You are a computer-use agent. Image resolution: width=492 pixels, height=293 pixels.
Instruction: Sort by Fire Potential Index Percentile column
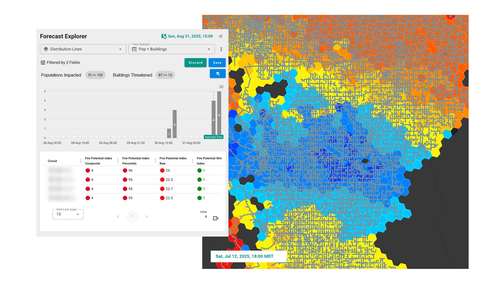(x=136, y=161)
